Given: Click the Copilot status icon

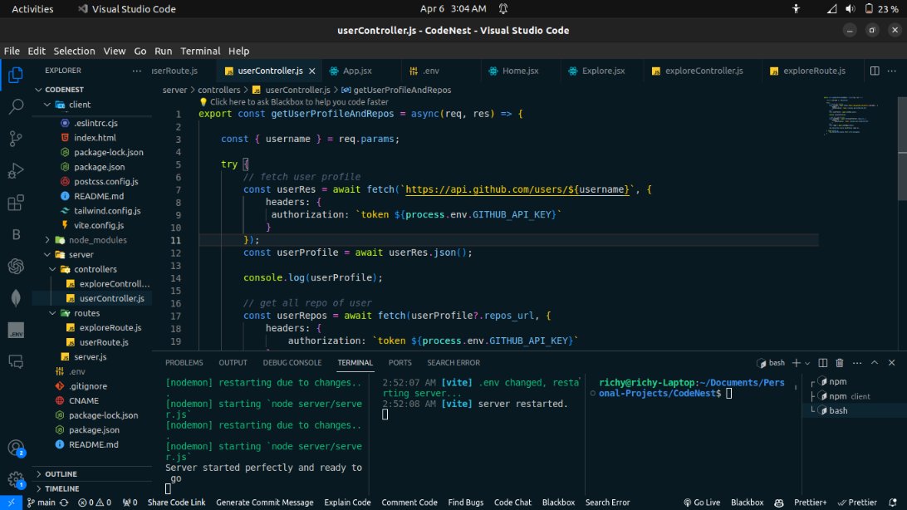Looking at the screenshot, I should 778,503.
